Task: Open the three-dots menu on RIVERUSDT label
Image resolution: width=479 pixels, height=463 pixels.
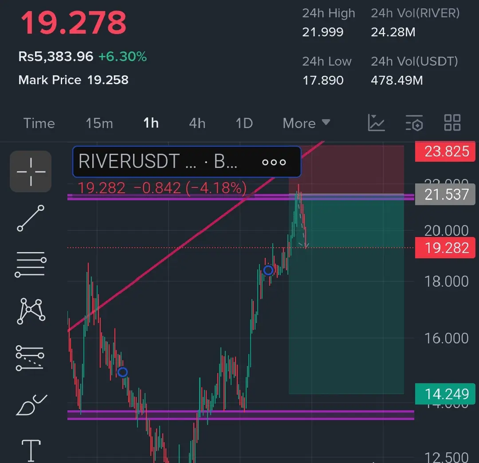Action: [274, 162]
